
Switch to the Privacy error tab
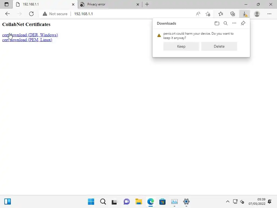[x=110, y=4]
